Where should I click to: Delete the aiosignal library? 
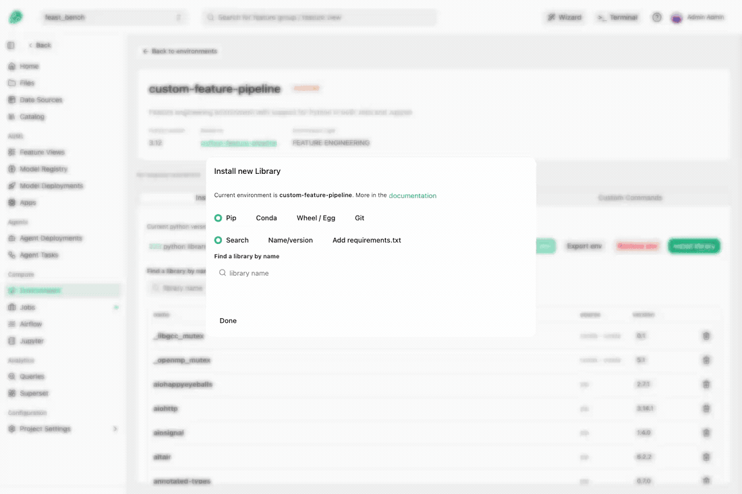706,433
